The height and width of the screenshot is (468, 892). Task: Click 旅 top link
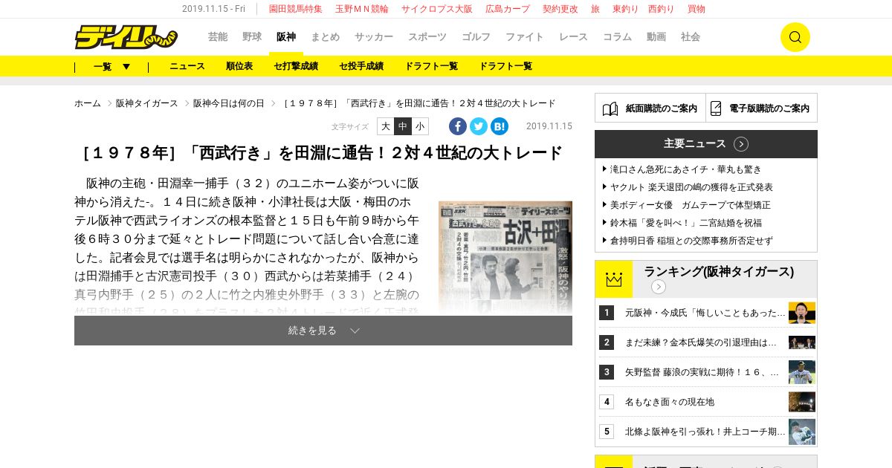click(595, 9)
